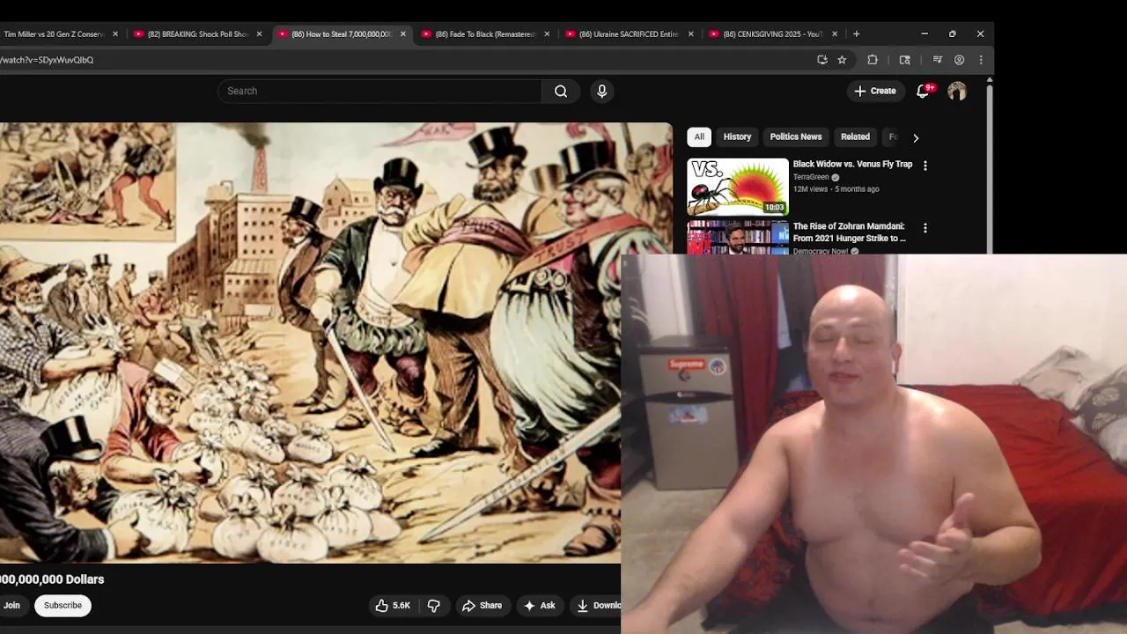Open options for Black Widow video
Viewport: 1127px width, 634px height.
click(x=924, y=165)
